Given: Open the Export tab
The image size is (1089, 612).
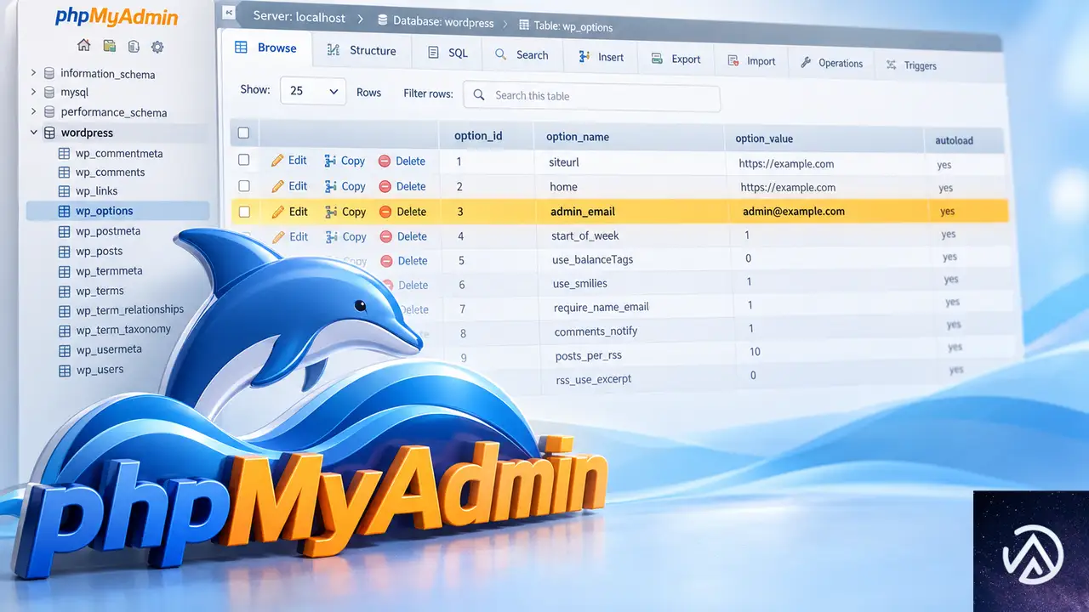Looking at the screenshot, I should pyautogui.click(x=676, y=59).
